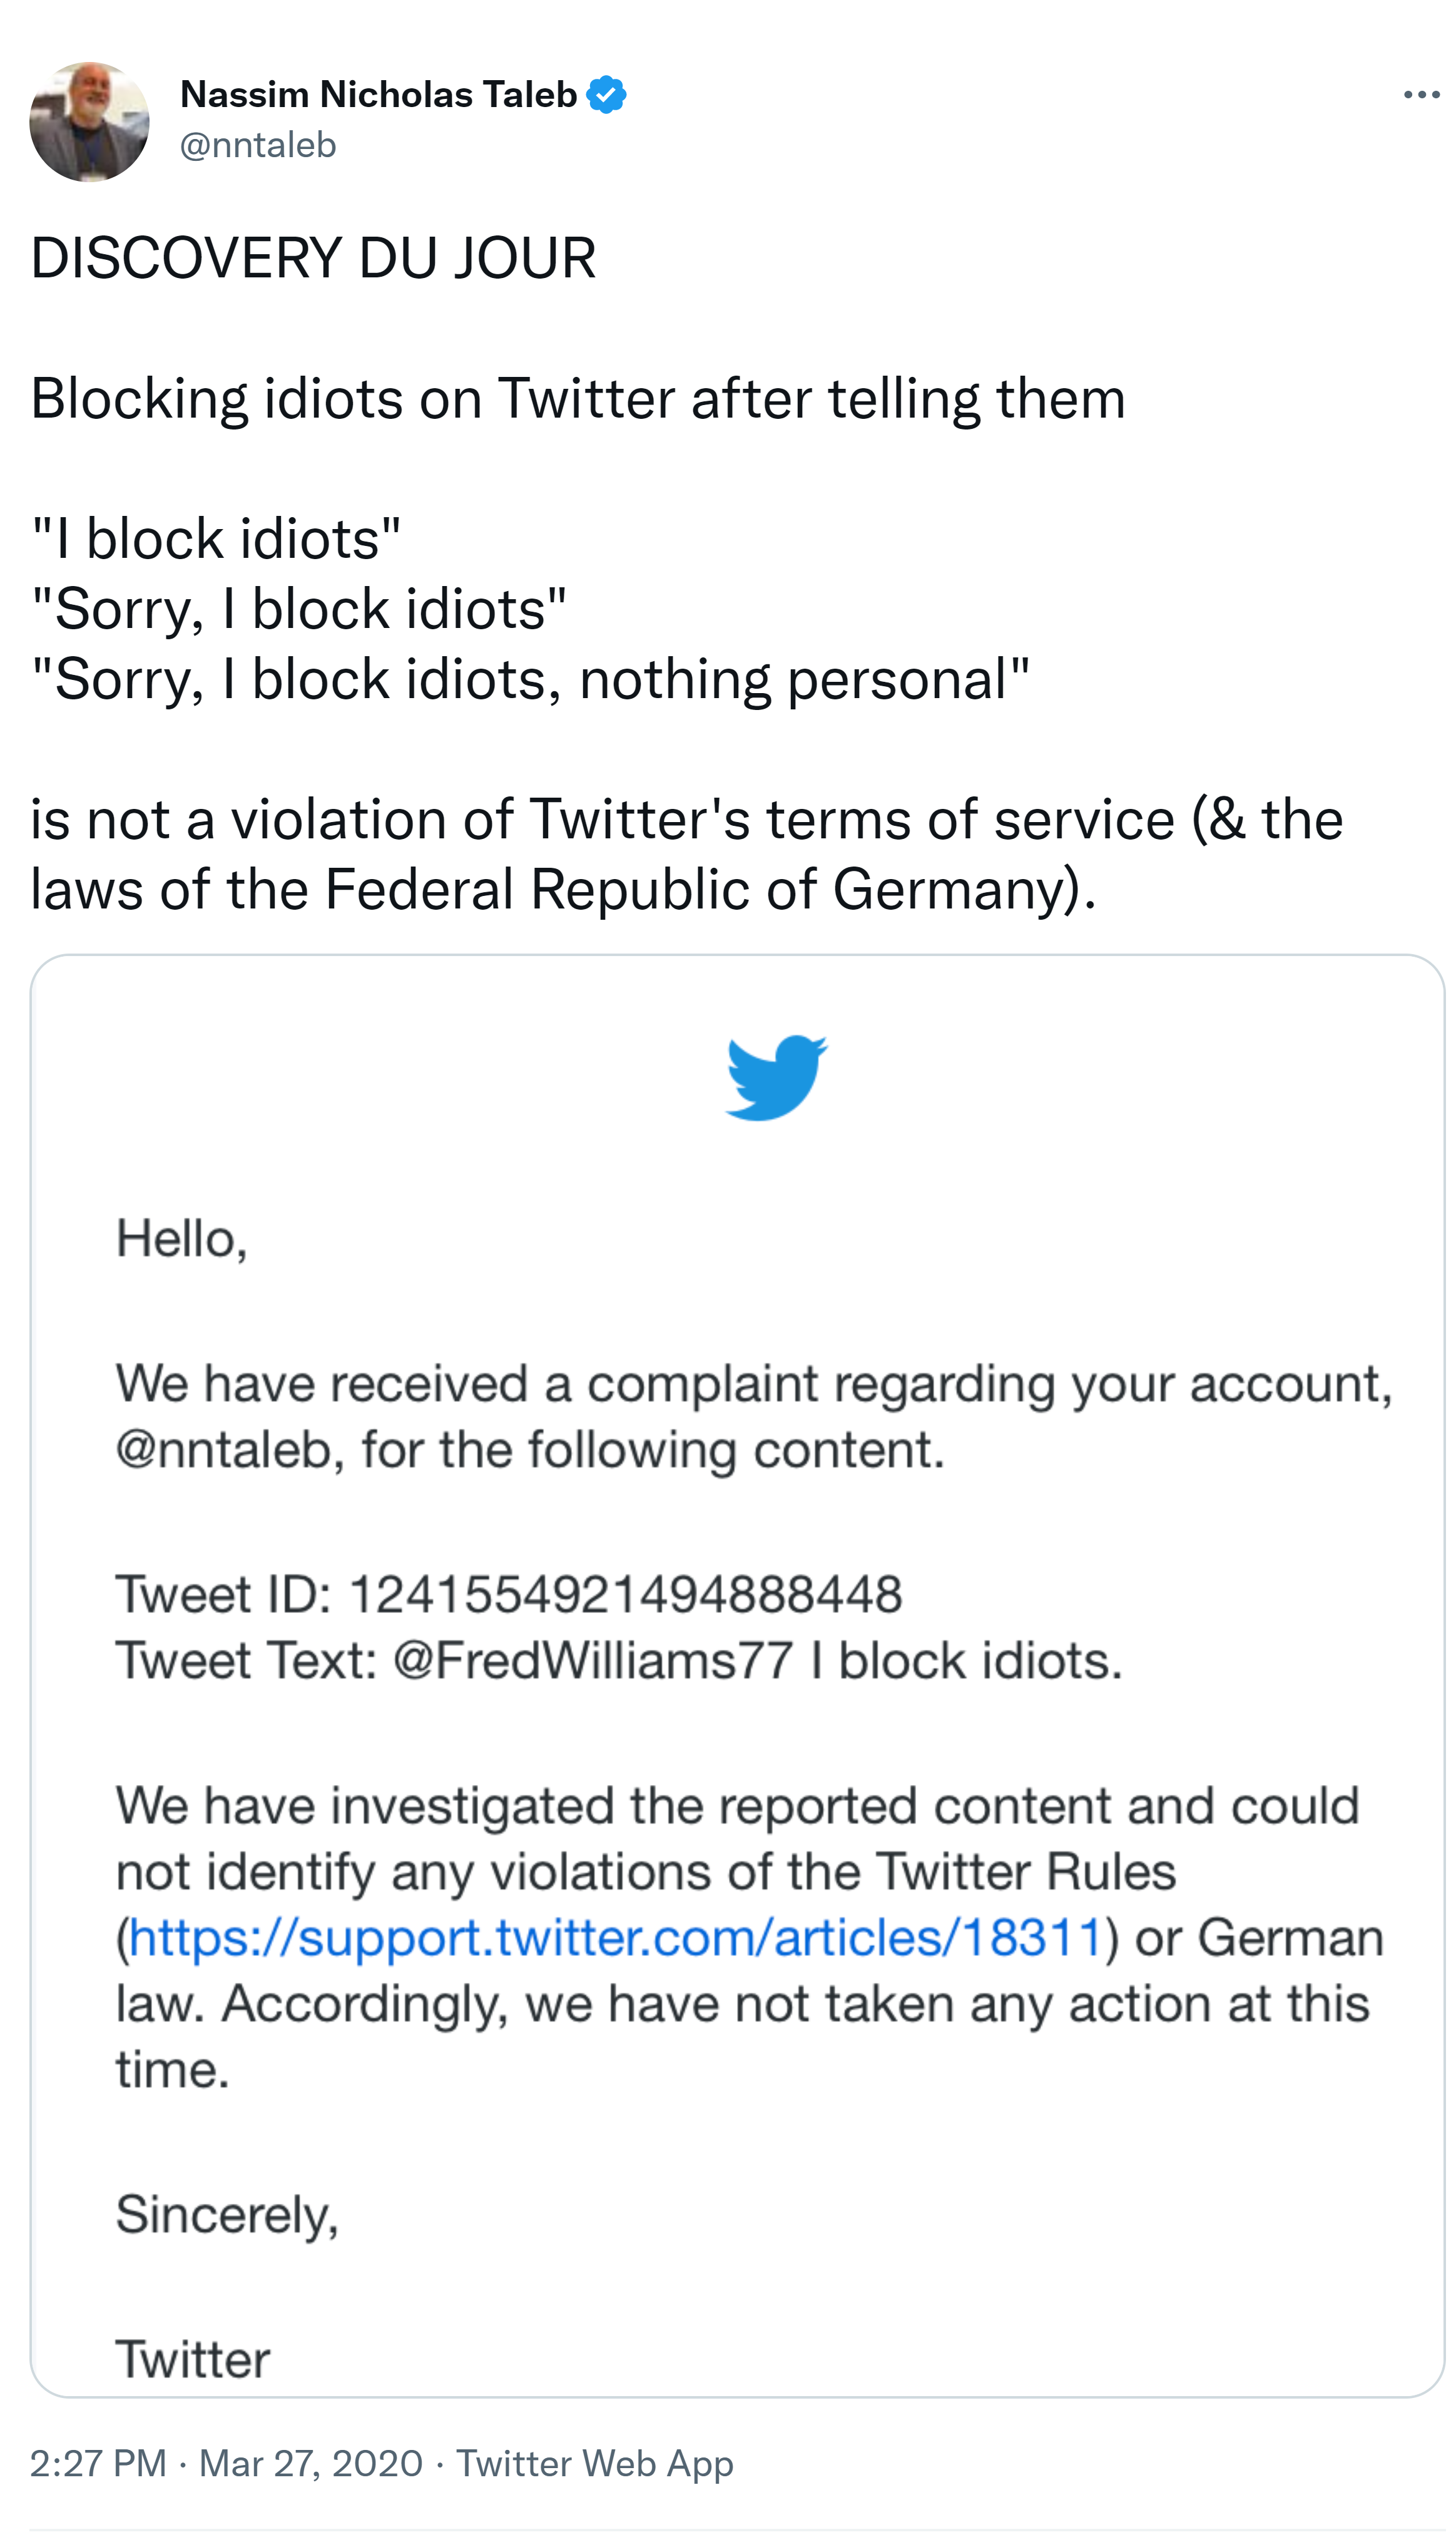Click the line ending with "nothing personal"

530,681
